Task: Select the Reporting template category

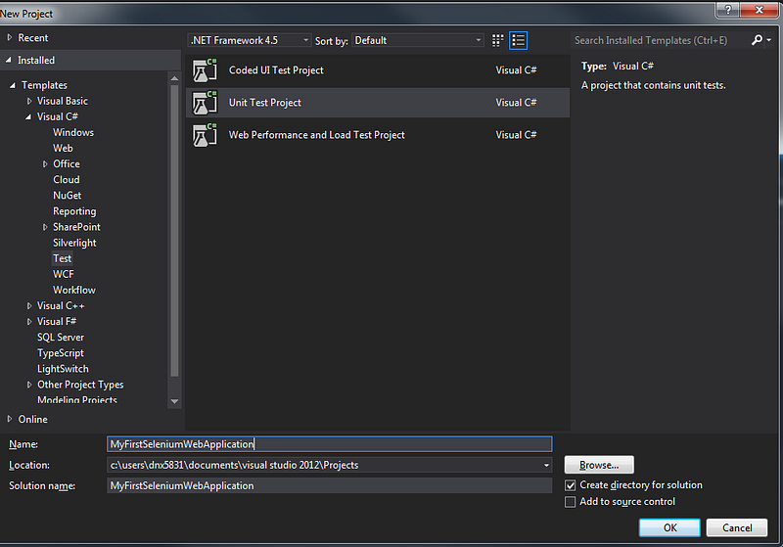Action: [74, 211]
